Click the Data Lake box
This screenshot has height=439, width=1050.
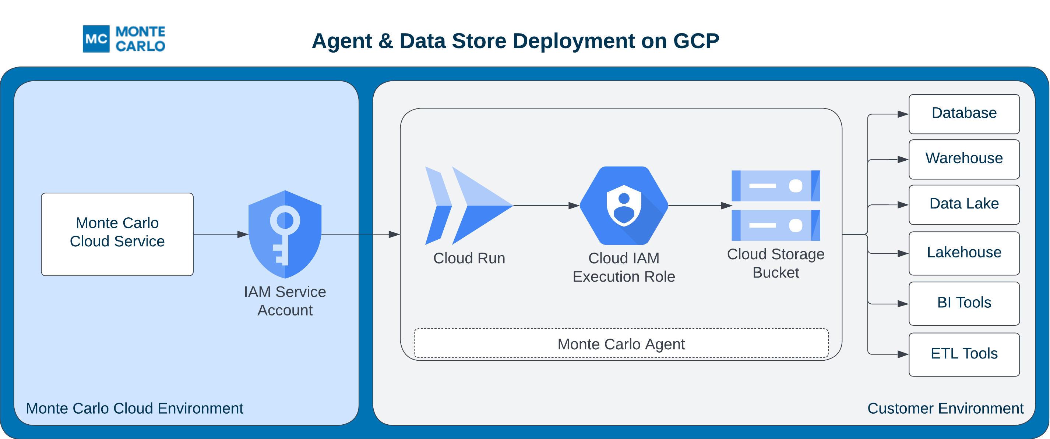click(x=964, y=204)
